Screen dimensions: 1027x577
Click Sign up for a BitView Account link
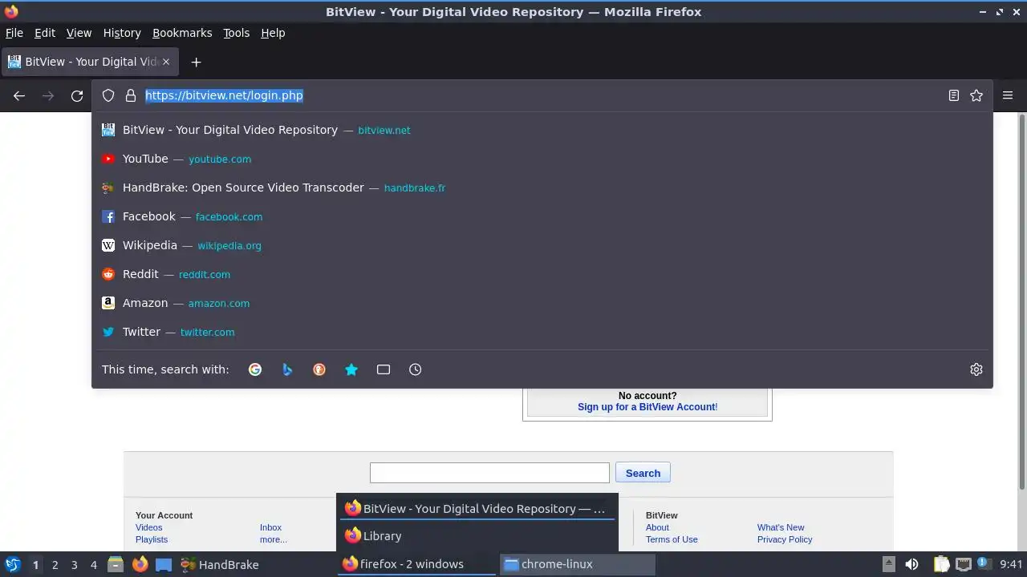[647, 407]
